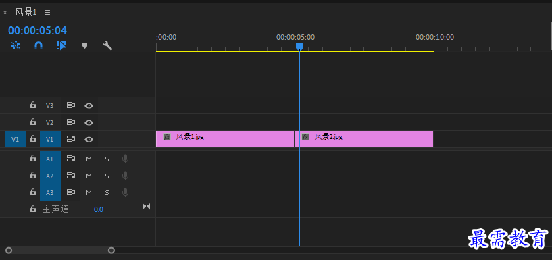The height and width of the screenshot is (260, 552).
Task: Click the ruler at 00:00:10:00
Action: 434,38
